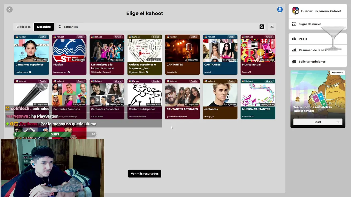This screenshot has width=351, height=197.
Task: Click the 17 preguntas label
Action: coord(230,60)
